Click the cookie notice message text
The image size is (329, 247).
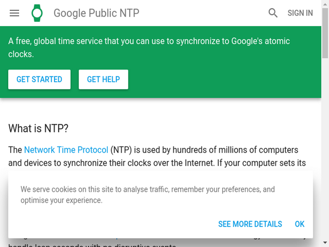click(147, 195)
